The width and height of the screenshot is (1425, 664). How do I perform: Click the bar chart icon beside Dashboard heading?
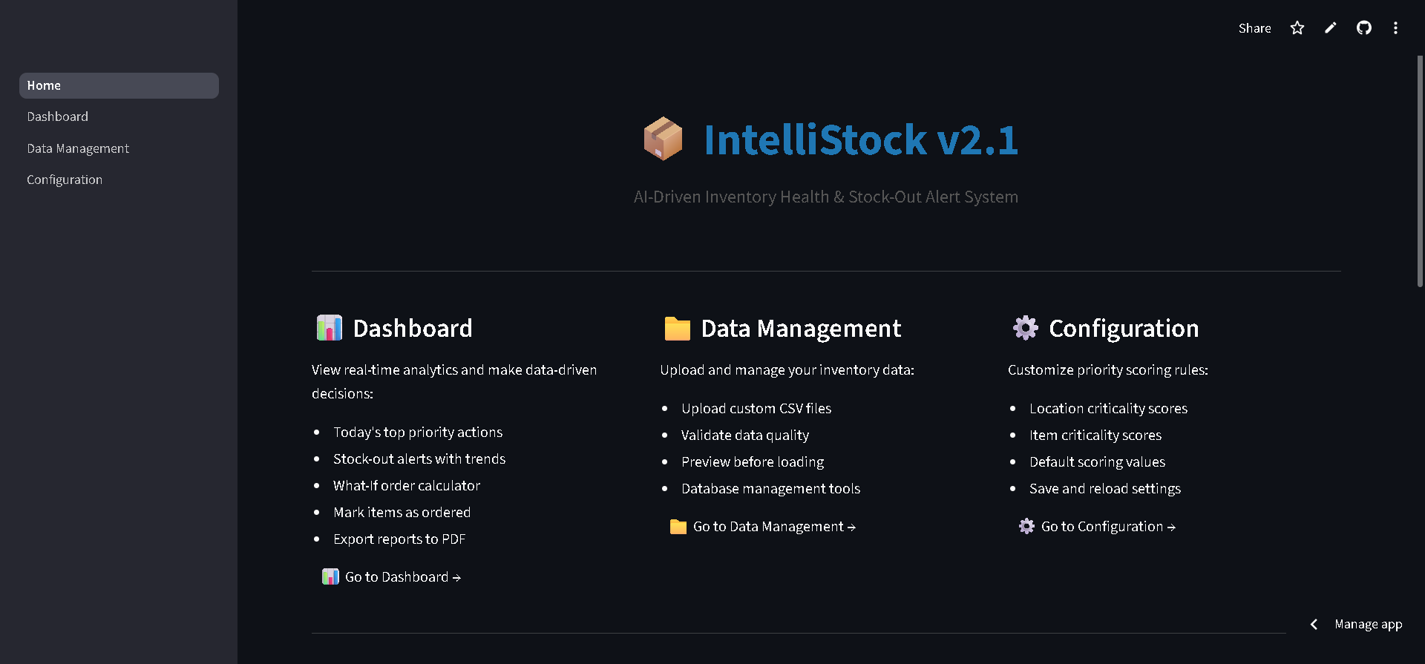click(330, 328)
